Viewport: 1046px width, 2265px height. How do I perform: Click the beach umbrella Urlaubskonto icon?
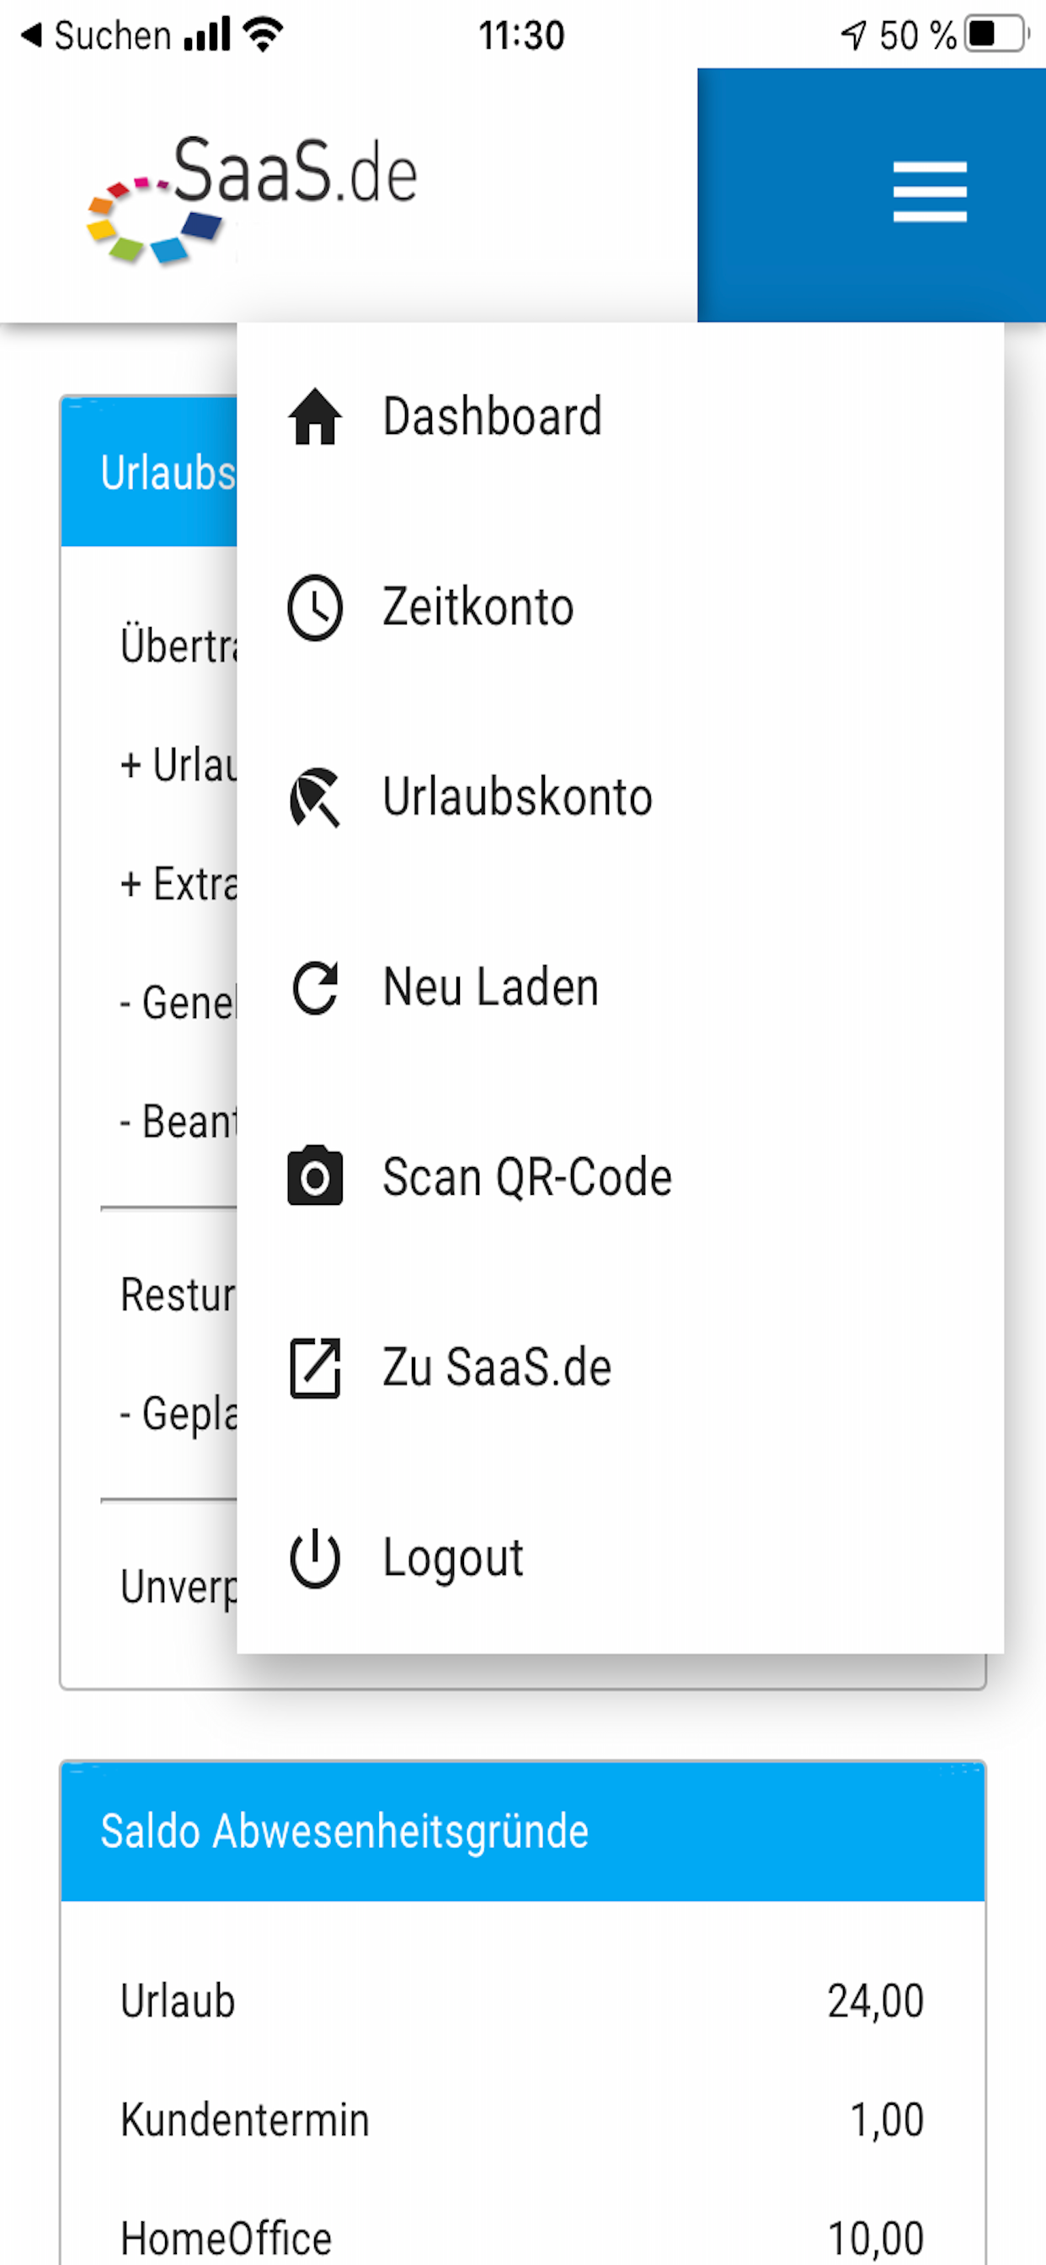point(315,797)
